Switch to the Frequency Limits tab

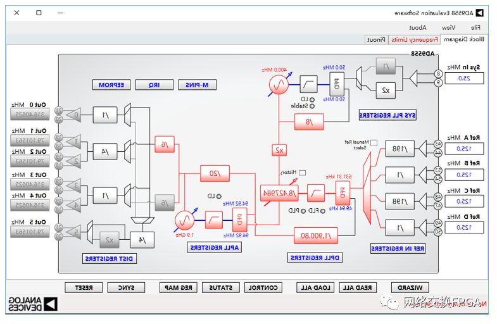414,40
